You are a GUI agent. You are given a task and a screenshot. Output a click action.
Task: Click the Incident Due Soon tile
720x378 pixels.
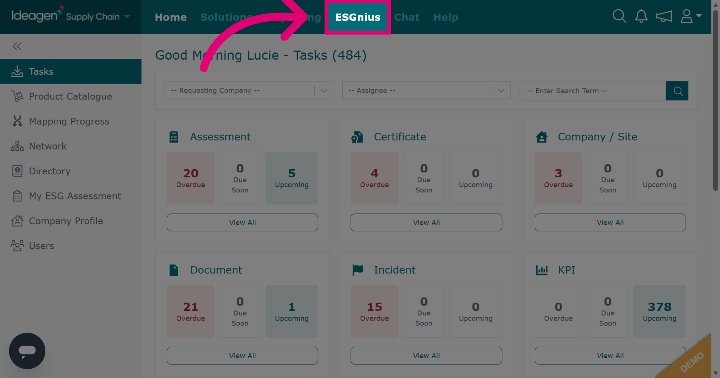tap(424, 311)
